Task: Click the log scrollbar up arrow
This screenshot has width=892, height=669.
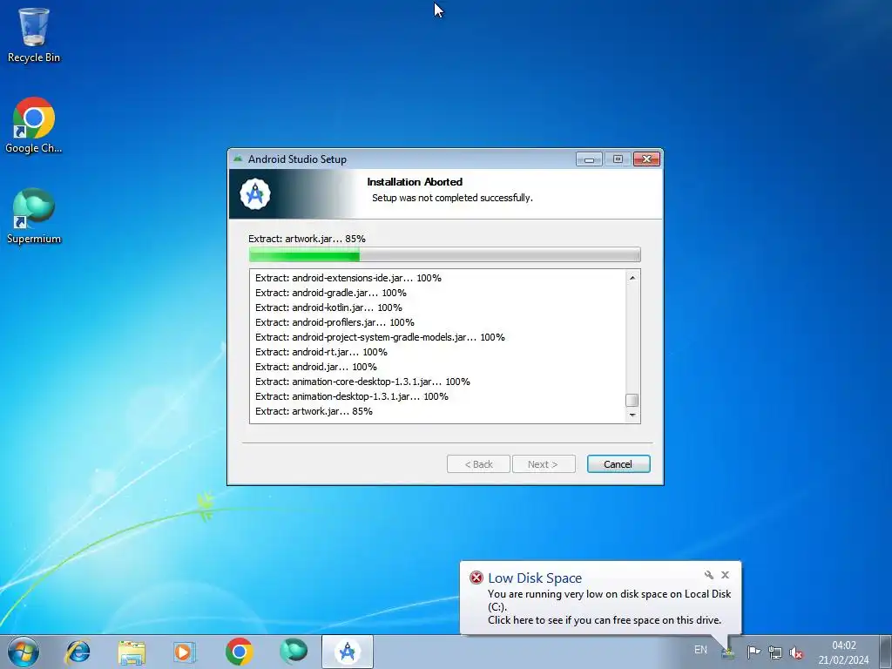Action: click(x=632, y=278)
